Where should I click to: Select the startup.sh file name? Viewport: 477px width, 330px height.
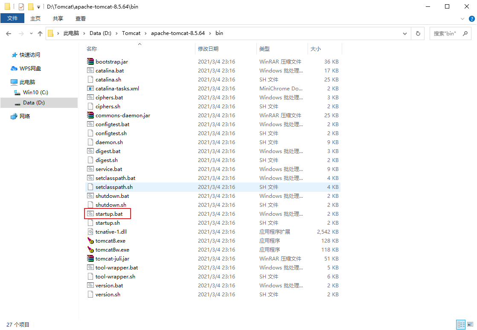[x=108, y=223]
